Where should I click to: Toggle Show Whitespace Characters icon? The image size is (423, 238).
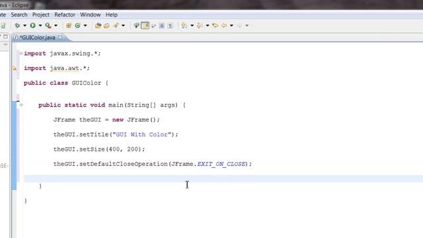171,25
